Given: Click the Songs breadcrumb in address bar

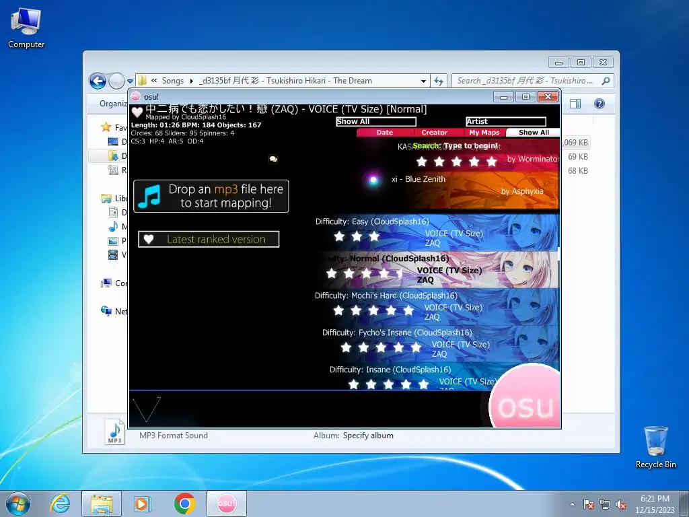Looking at the screenshot, I should pos(173,81).
